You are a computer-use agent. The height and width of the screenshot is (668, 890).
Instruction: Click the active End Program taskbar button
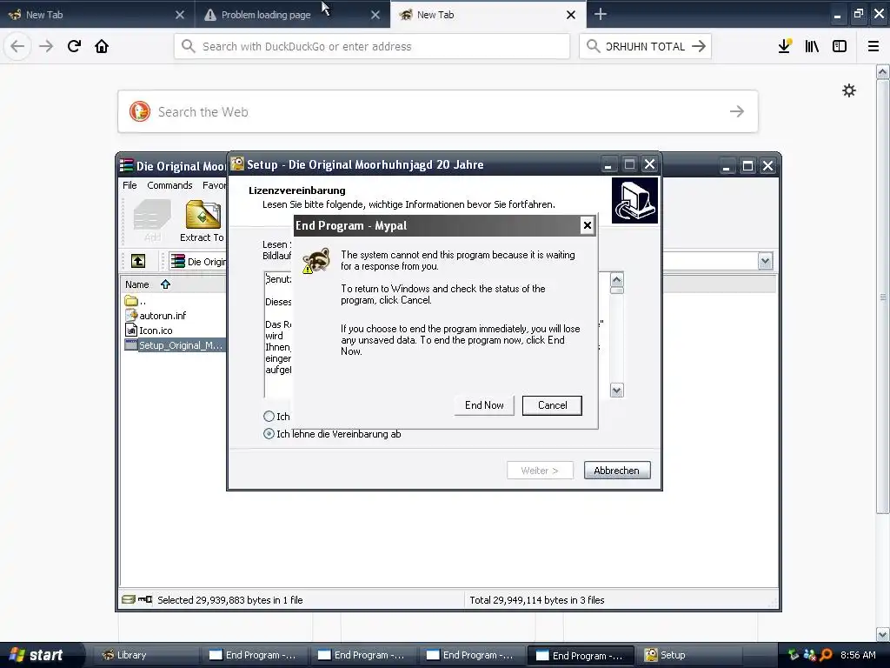pyautogui.click(x=580, y=655)
